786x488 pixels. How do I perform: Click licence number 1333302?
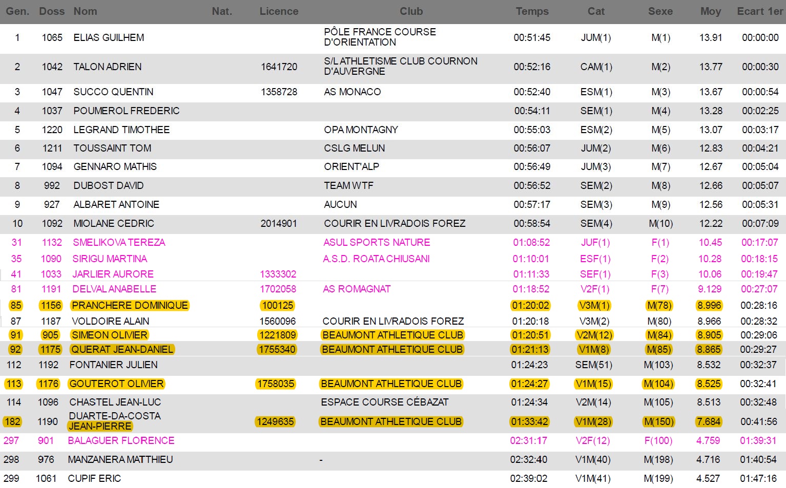(278, 274)
